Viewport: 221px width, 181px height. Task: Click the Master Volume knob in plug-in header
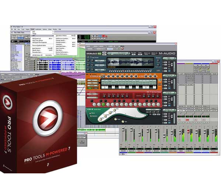pyautogui.click(x=156, y=53)
